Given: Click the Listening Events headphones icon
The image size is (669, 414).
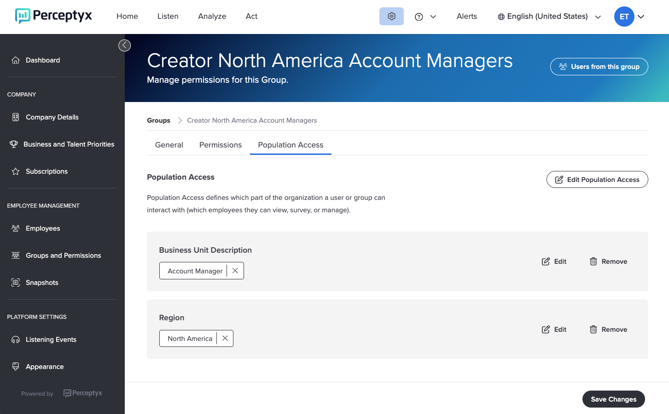Looking at the screenshot, I should [16, 340].
